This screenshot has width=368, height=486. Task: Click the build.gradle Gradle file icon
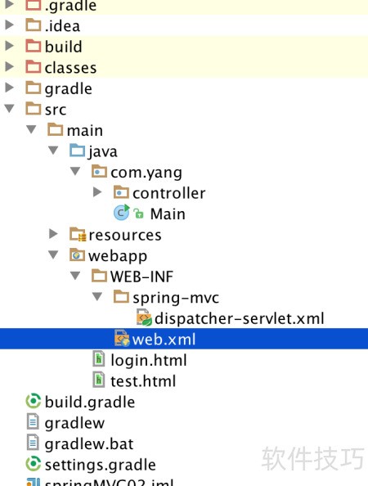tap(34, 401)
